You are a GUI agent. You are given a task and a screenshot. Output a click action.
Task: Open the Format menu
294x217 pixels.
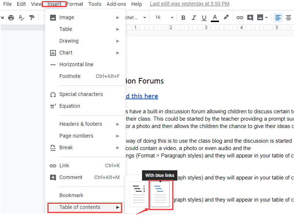coord(75,4)
